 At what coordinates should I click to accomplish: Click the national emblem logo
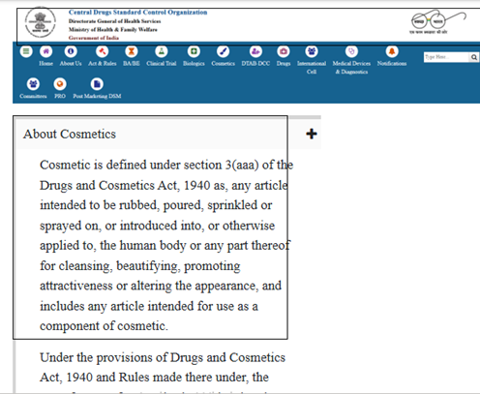click(41, 22)
